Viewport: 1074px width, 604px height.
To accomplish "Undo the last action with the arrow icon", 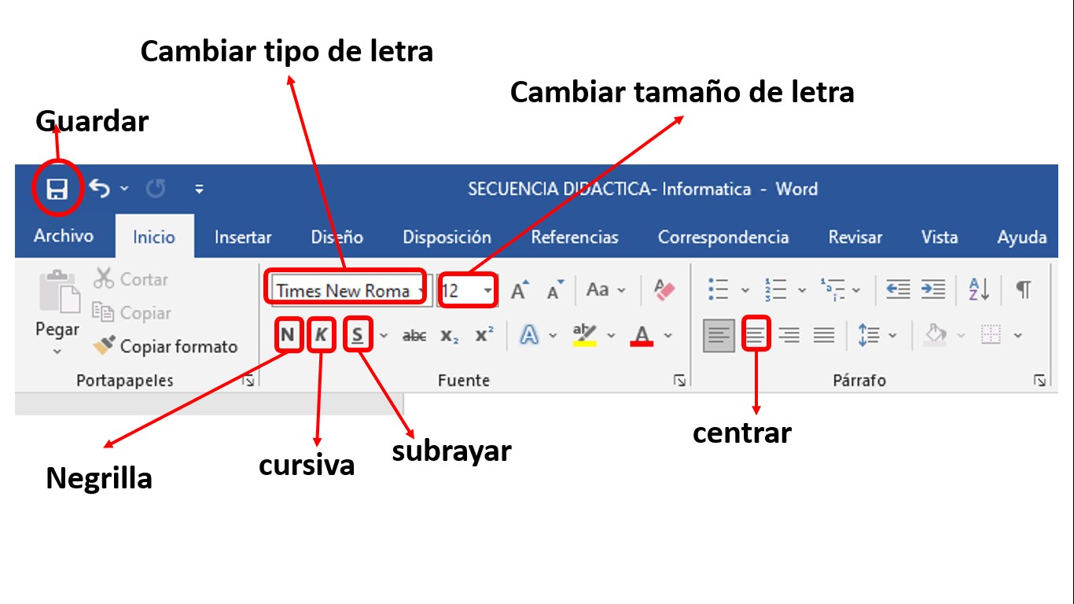I will (99, 188).
